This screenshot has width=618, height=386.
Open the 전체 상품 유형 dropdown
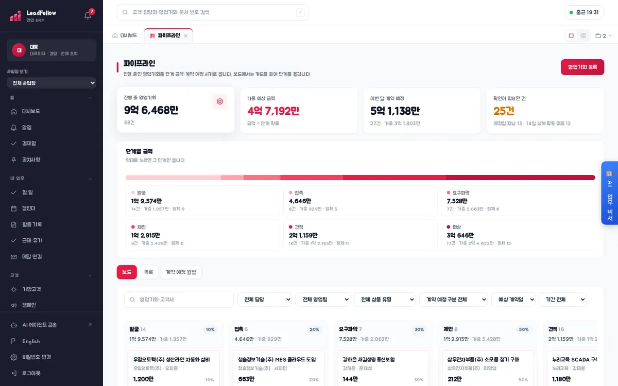coord(385,300)
